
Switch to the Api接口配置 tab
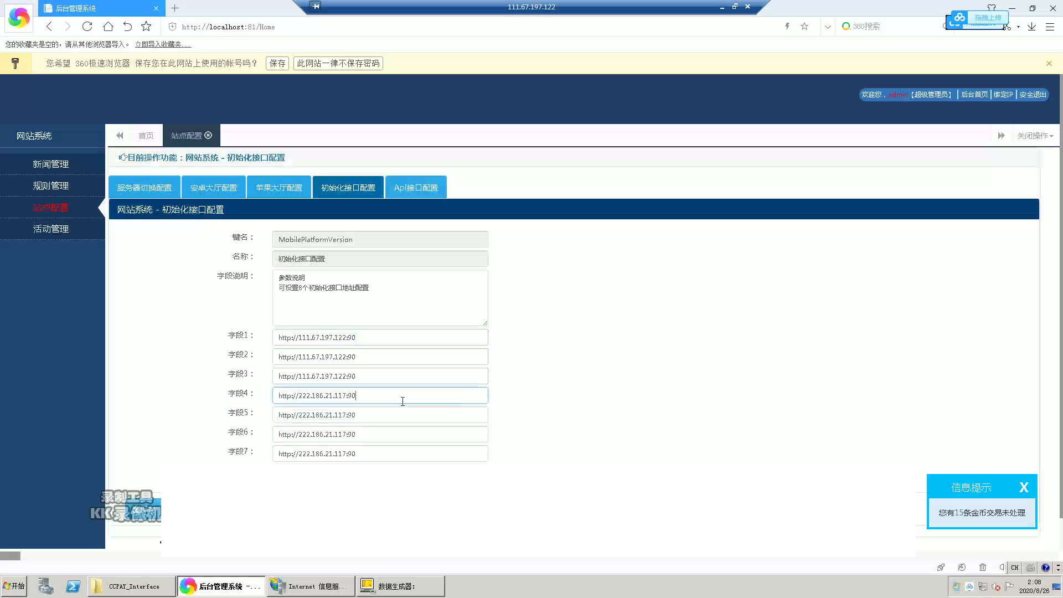[x=416, y=188]
